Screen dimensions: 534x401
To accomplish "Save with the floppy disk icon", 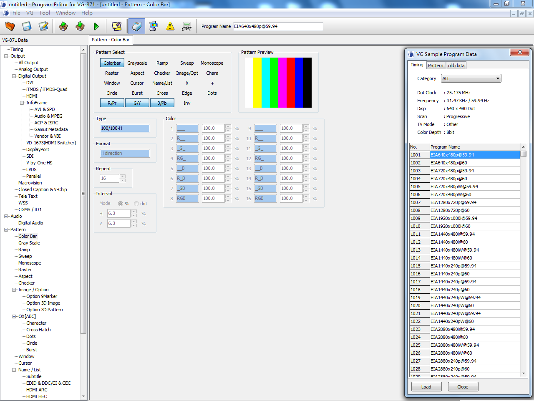I will [x=27, y=26].
